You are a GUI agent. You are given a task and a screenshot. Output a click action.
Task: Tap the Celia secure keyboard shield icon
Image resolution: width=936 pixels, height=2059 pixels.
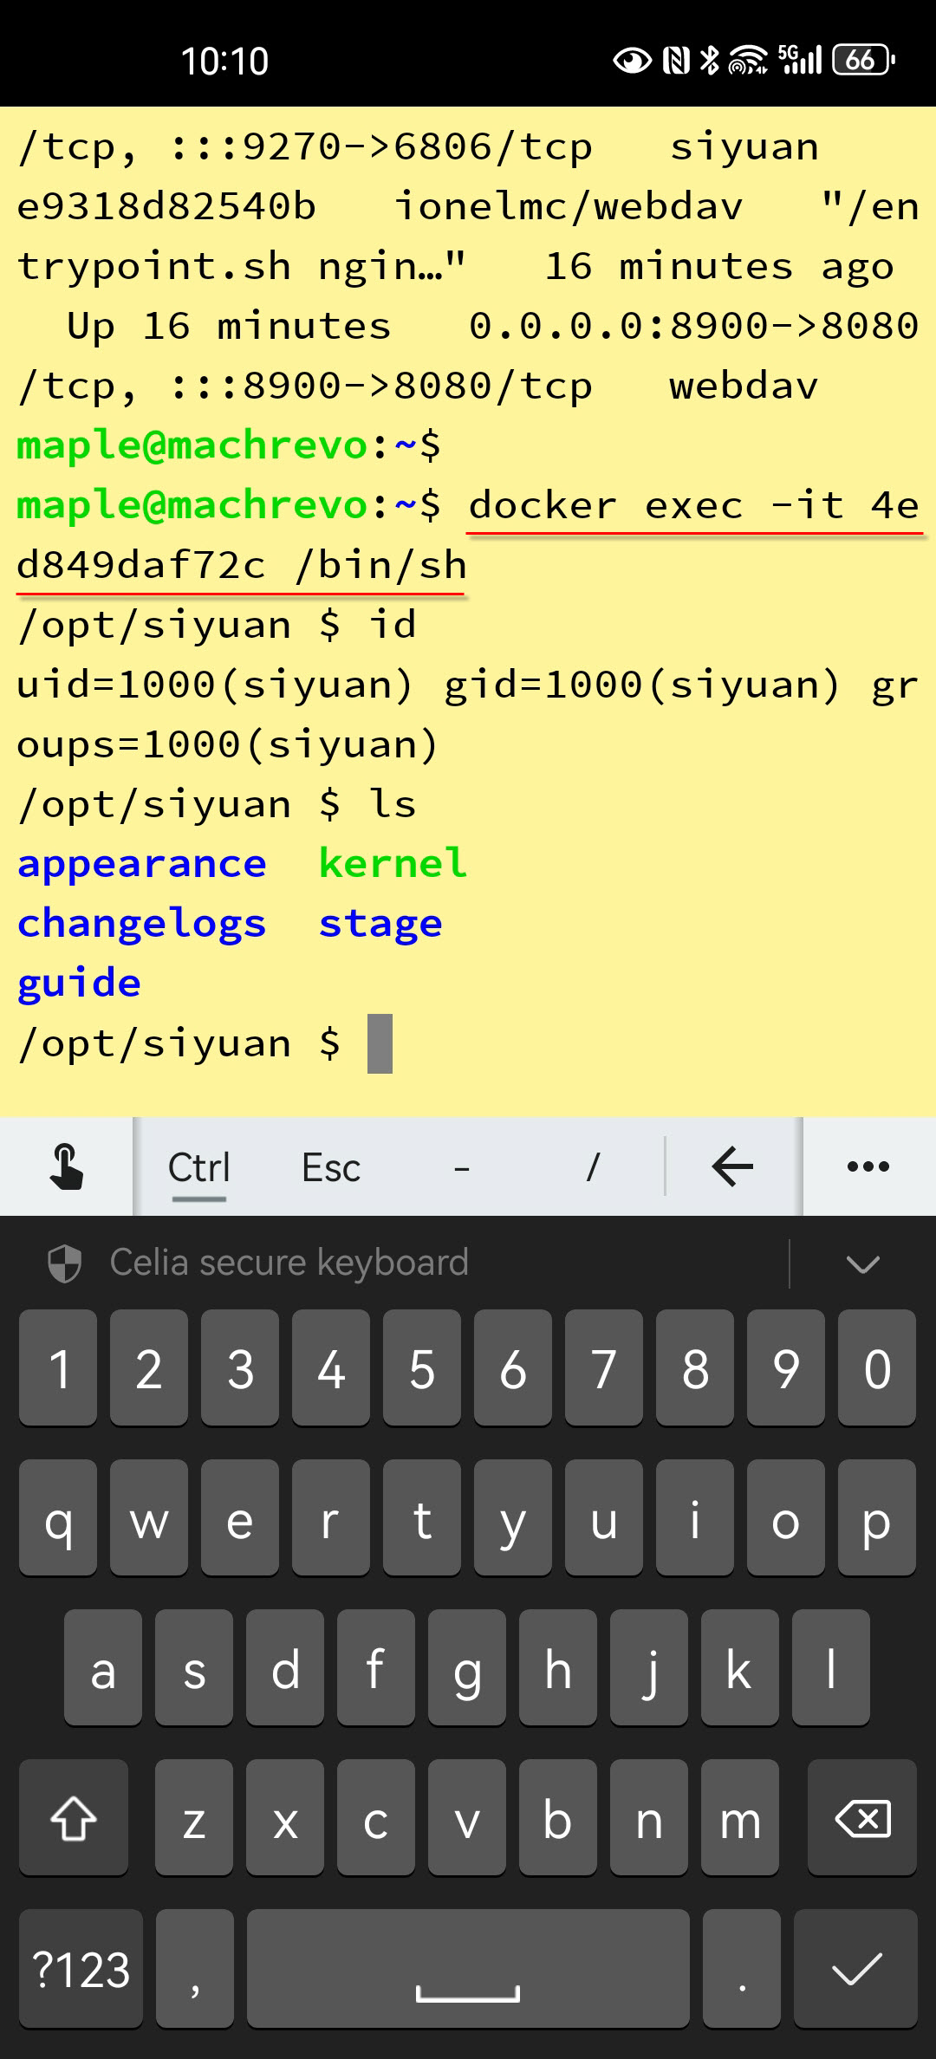(64, 1263)
